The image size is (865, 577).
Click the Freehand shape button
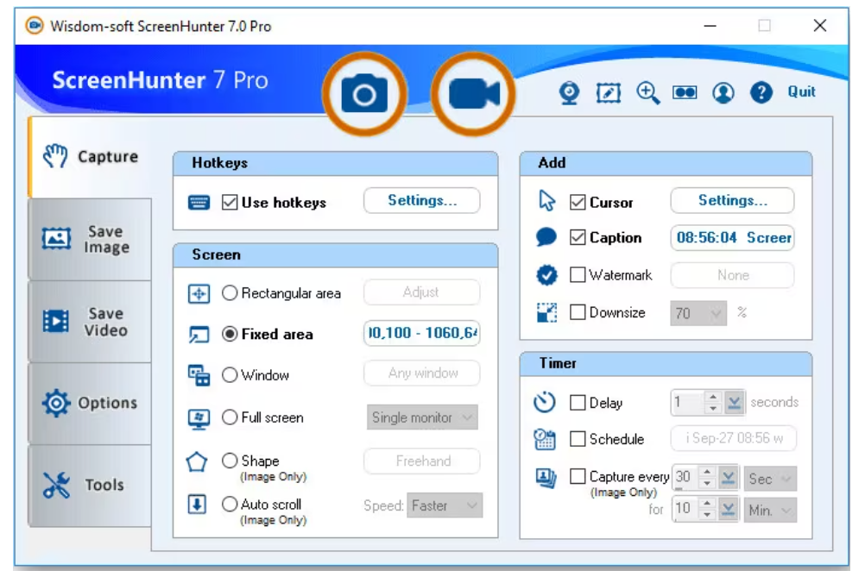pos(422,461)
